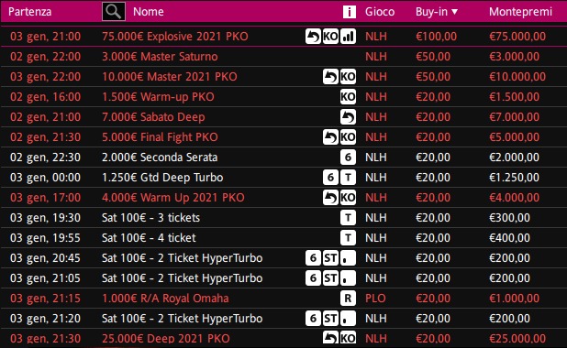This screenshot has width=567, height=348.
Task: Click KO icon on Warm Up 2021 PKO
Action: (x=348, y=198)
